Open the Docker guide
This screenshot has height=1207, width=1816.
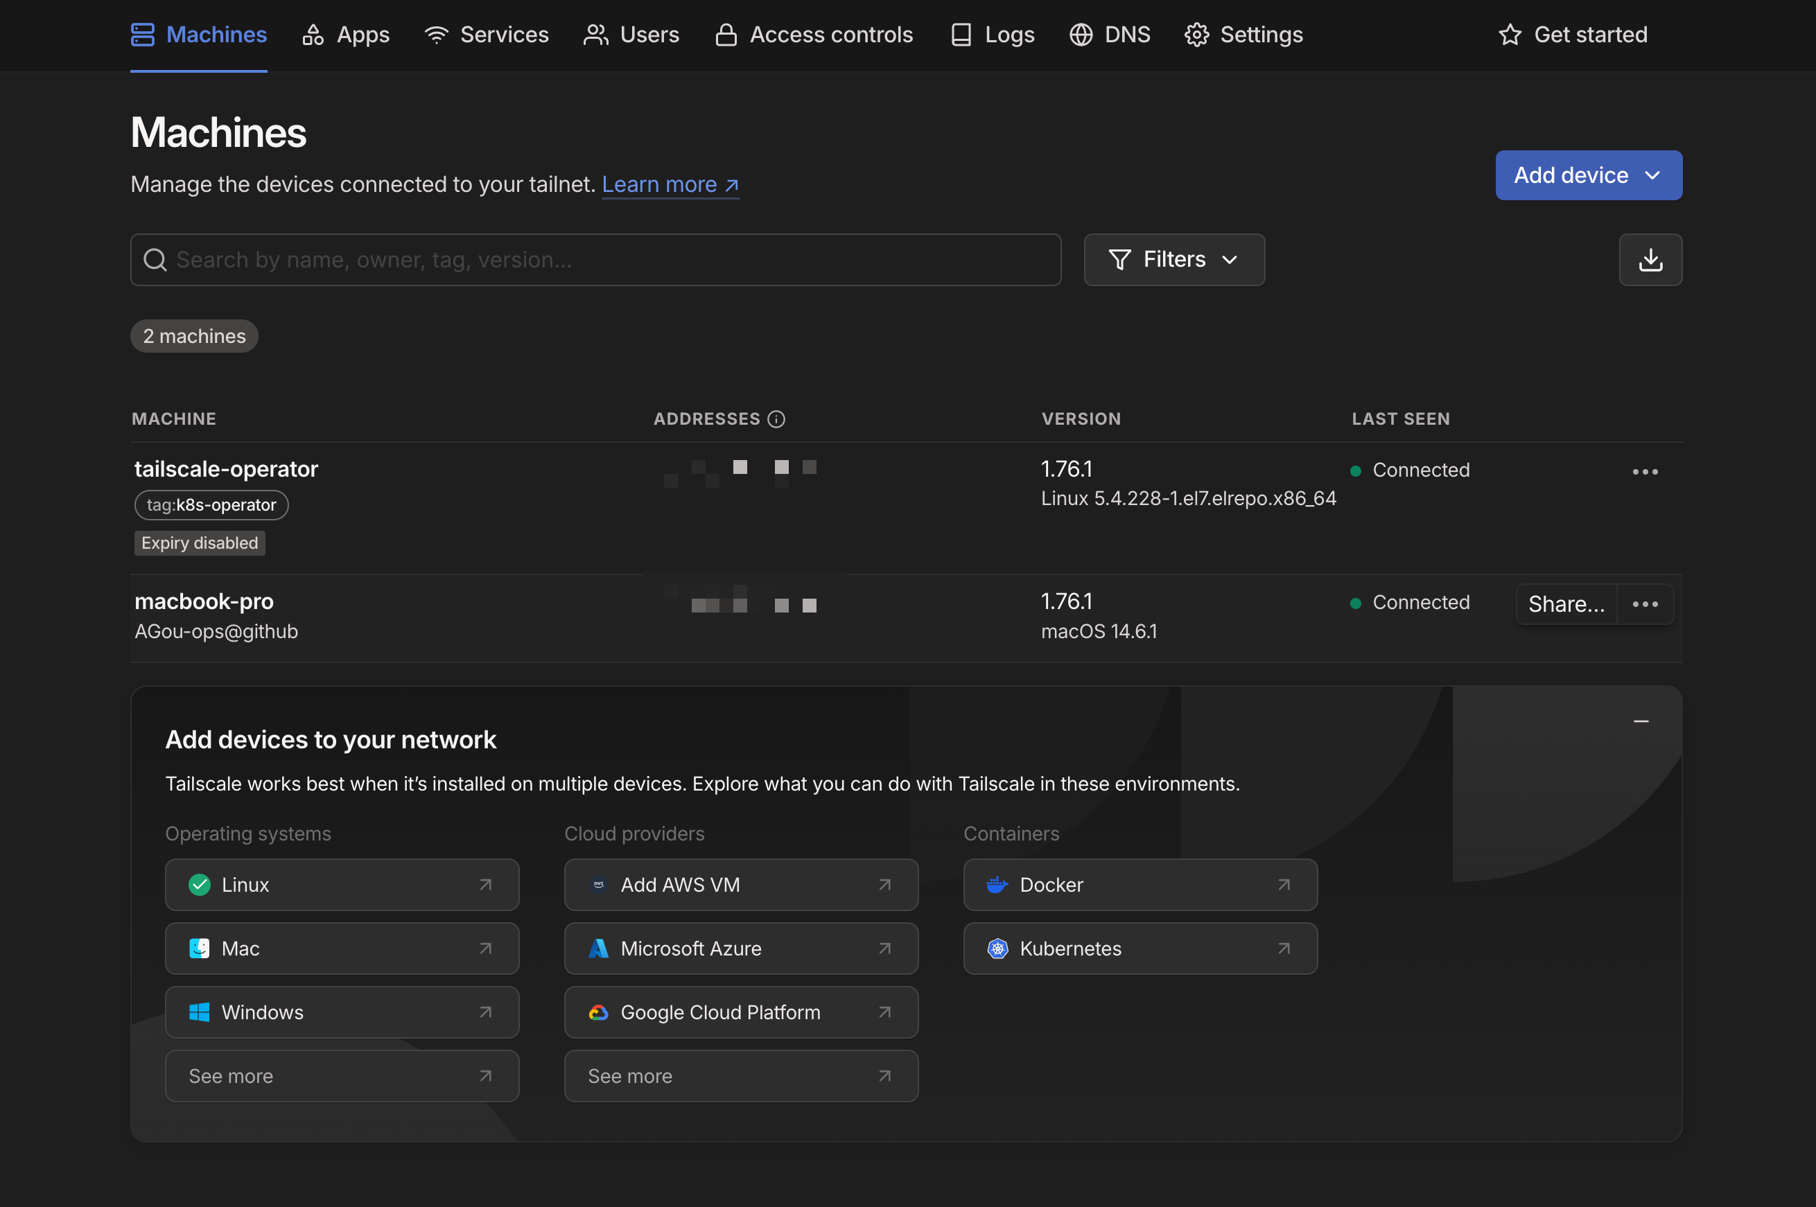click(x=1140, y=886)
